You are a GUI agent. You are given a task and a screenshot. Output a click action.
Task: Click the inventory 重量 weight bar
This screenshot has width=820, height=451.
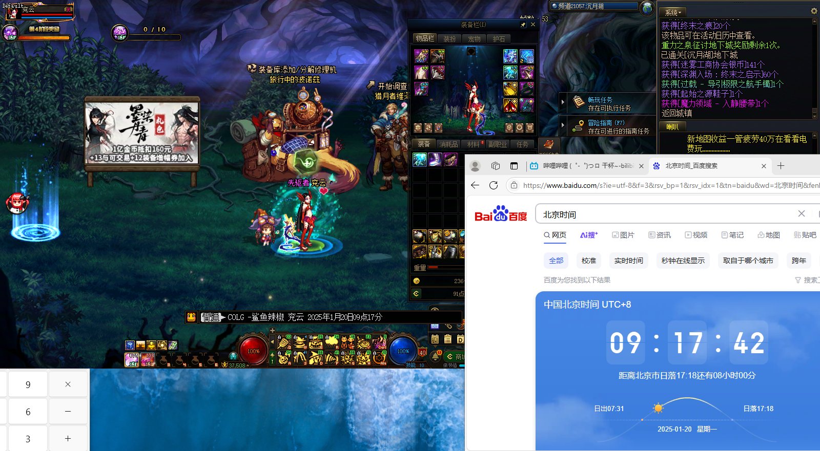446,267
